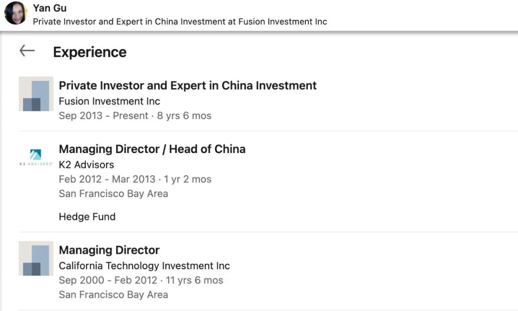
Task: Open the Managing Director / Head of China title
Action: [x=152, y=149]
